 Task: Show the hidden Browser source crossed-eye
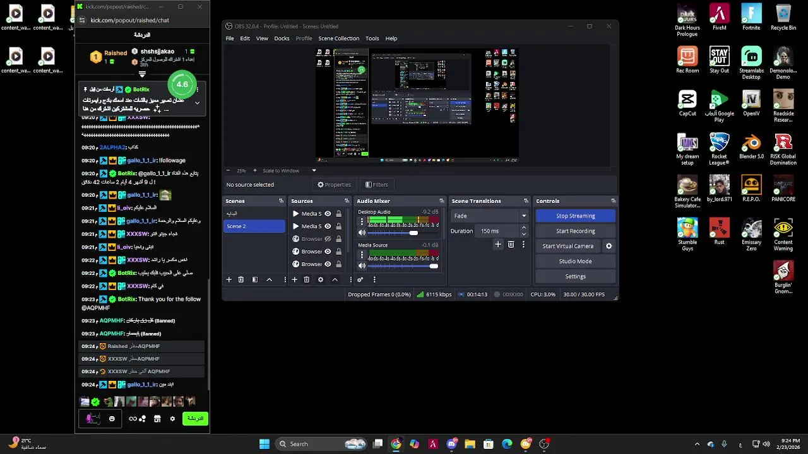(328, 239)
